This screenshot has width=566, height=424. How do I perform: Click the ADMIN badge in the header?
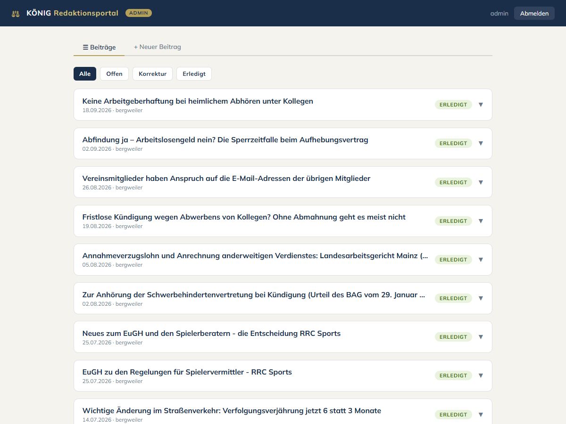[x=139, y=13]
